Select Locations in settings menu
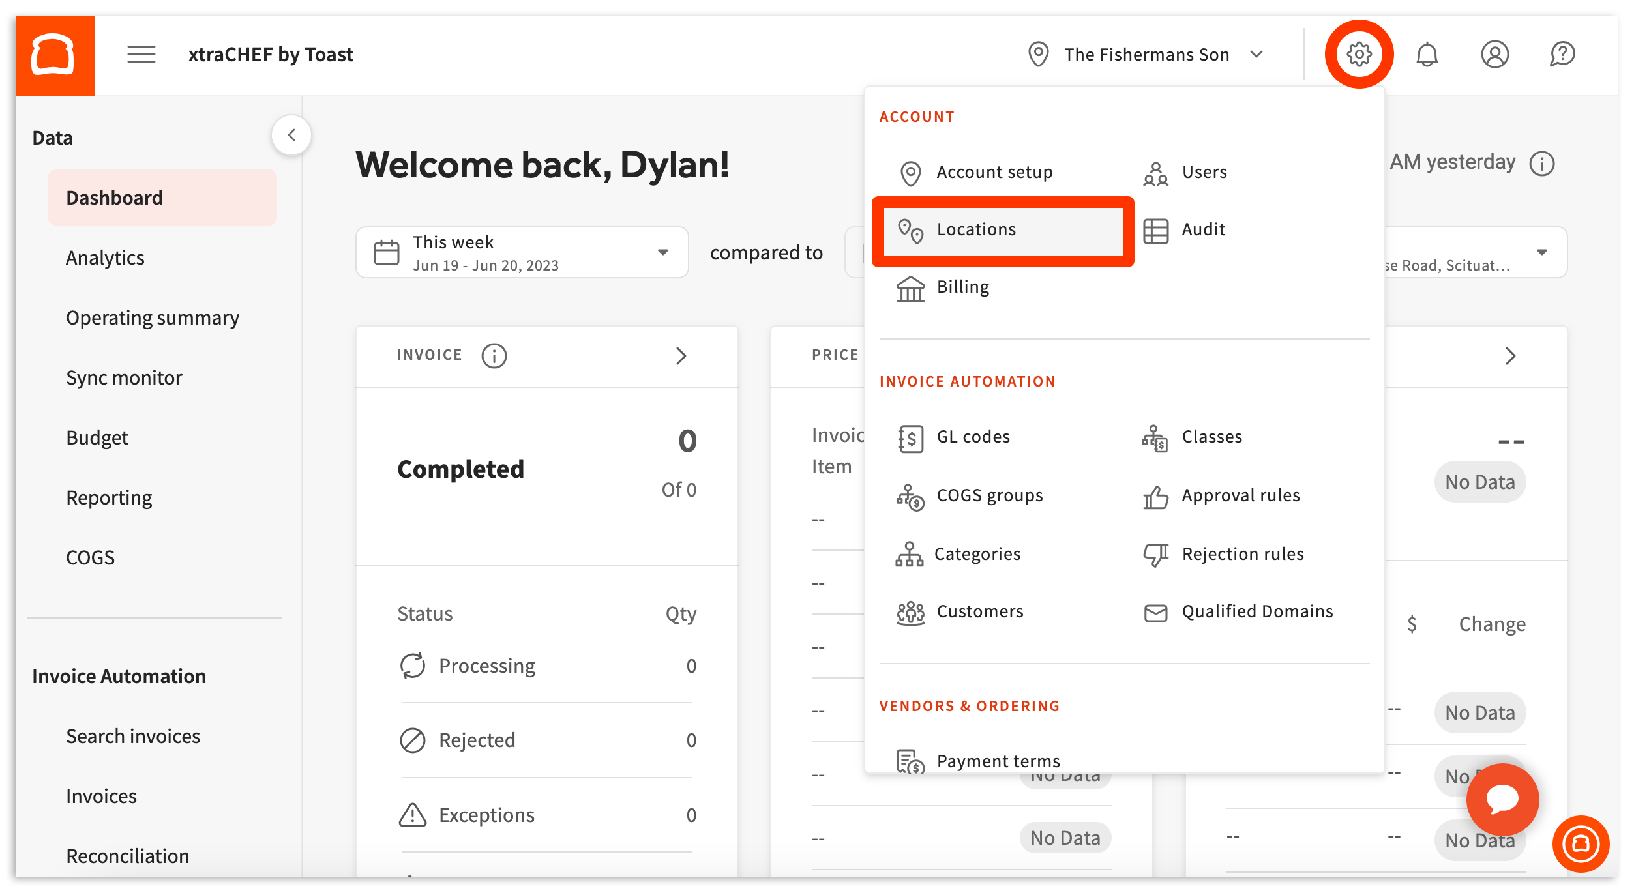The height and width of the screenshot is (893, 1634). coord(975,229)
